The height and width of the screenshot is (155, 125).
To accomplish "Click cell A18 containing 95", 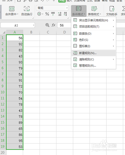I will click(15, 140).
